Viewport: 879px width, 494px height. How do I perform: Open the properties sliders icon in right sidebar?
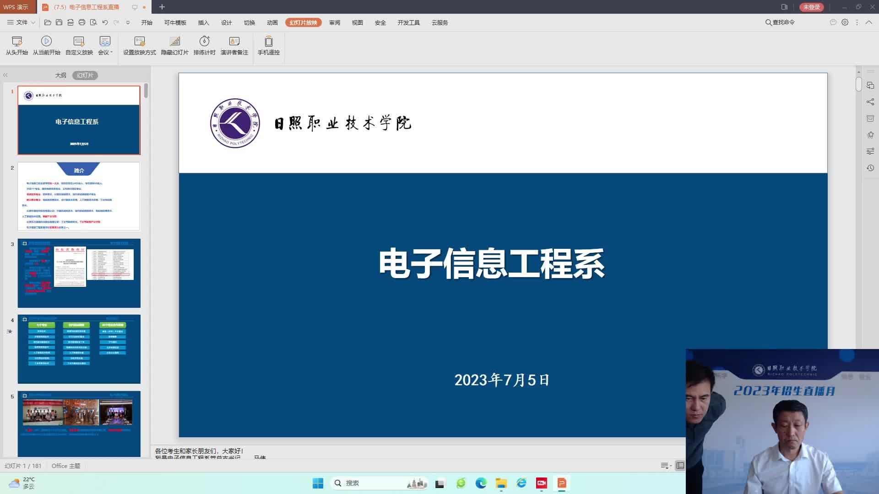pos(870,151)
